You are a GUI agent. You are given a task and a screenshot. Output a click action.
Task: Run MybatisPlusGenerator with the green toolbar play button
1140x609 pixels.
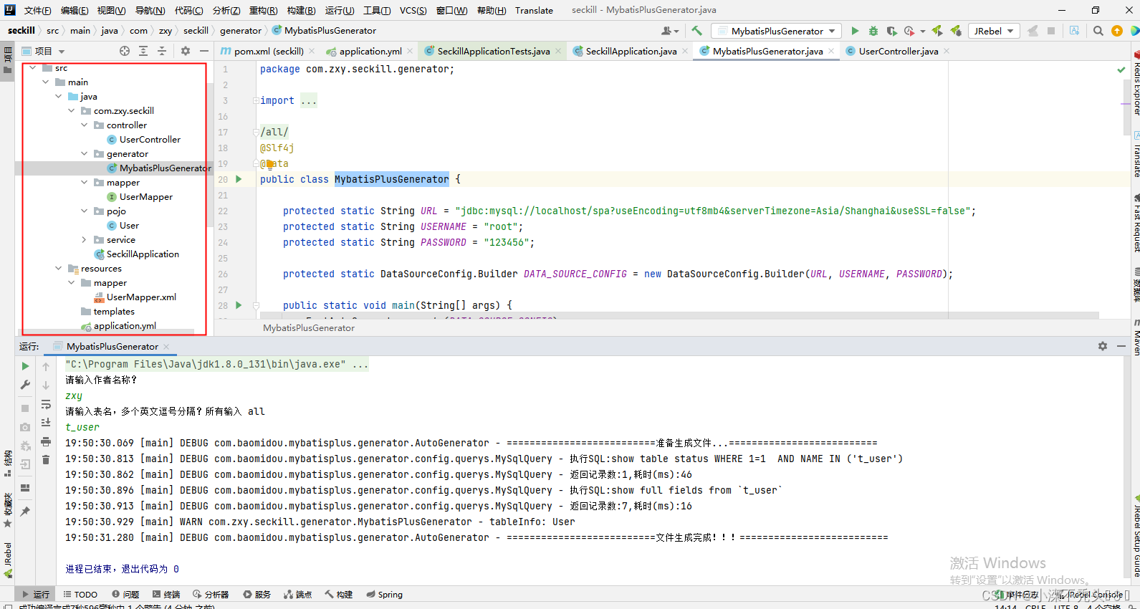click(x=855, y=31)
